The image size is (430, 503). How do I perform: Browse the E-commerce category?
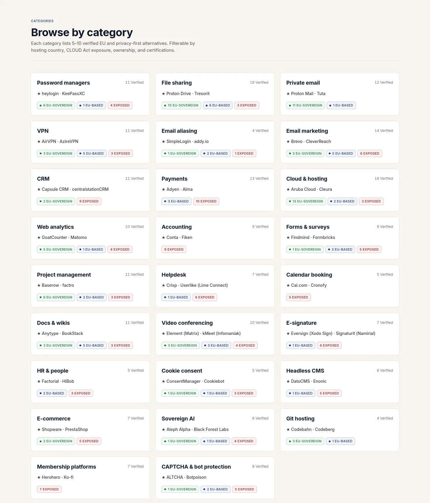point(90,430)
